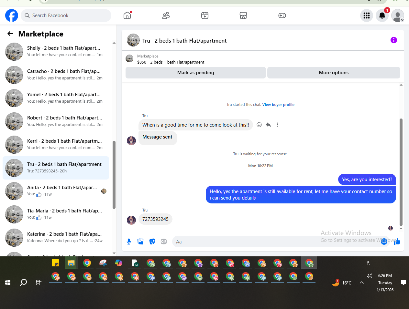This screenshot has width=409, height=309.
Task: Open the Friends icon in top navigation
Action: 166,15
